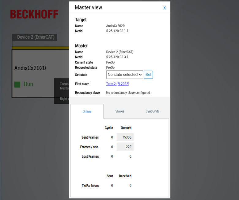This screenshot has width=239, height=200.
Task: Close the Master view dialog
Action: click(165, 8)
